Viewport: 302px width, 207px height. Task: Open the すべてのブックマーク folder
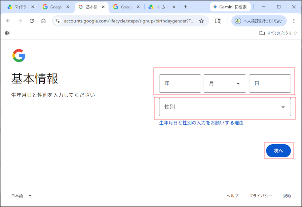[278, 33]
